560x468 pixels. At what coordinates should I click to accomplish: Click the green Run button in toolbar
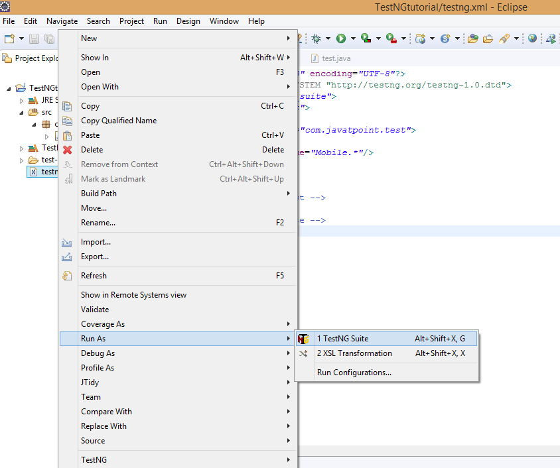pyautogui.click(x=341, y=38)
